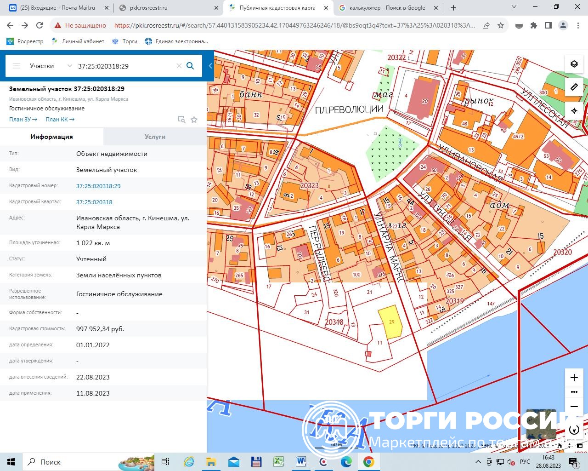Collapse the left information panel
Viewport: 588px width, 471px height.
click(210, 66)
